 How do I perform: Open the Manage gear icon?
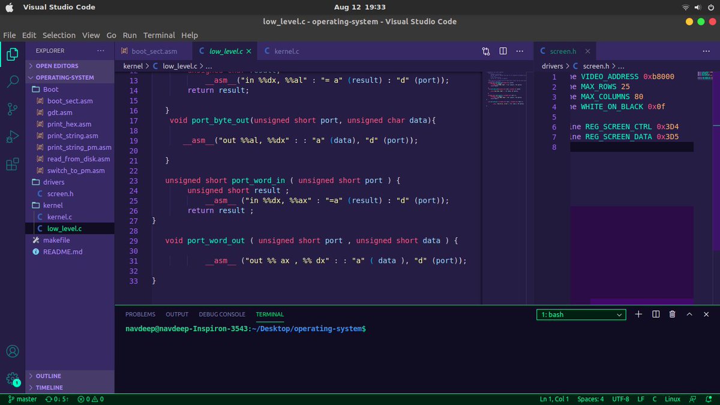[13, 379]
